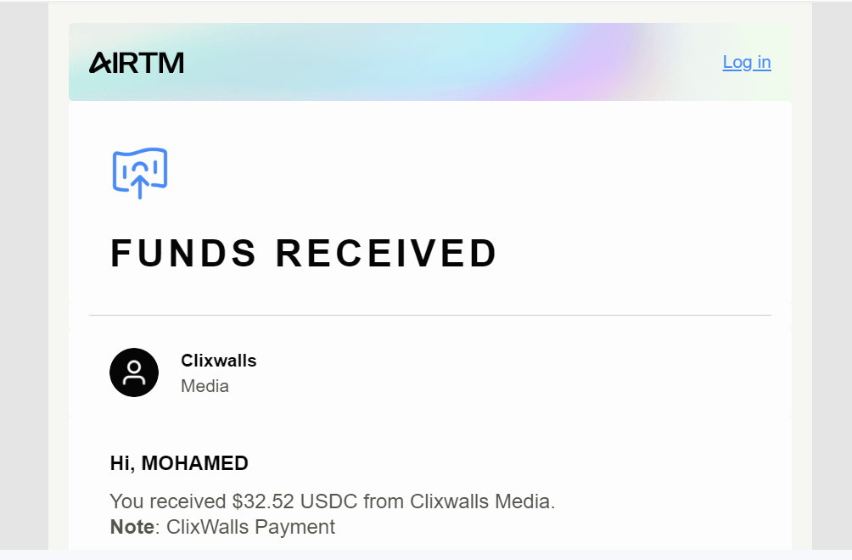Click the black Clixwalls profile avatar

[x=134, y=372]
